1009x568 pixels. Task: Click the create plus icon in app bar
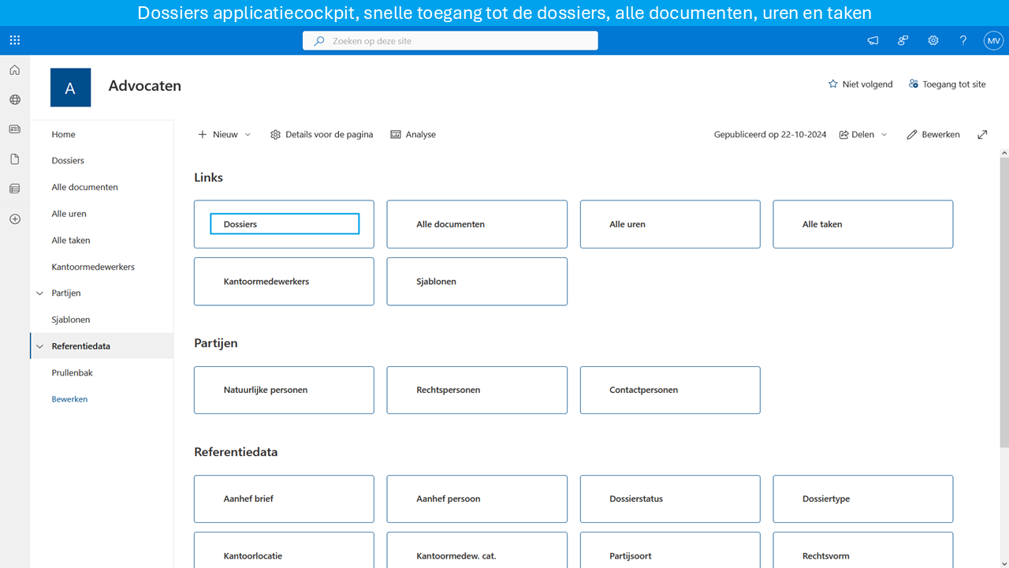(14, 219)
